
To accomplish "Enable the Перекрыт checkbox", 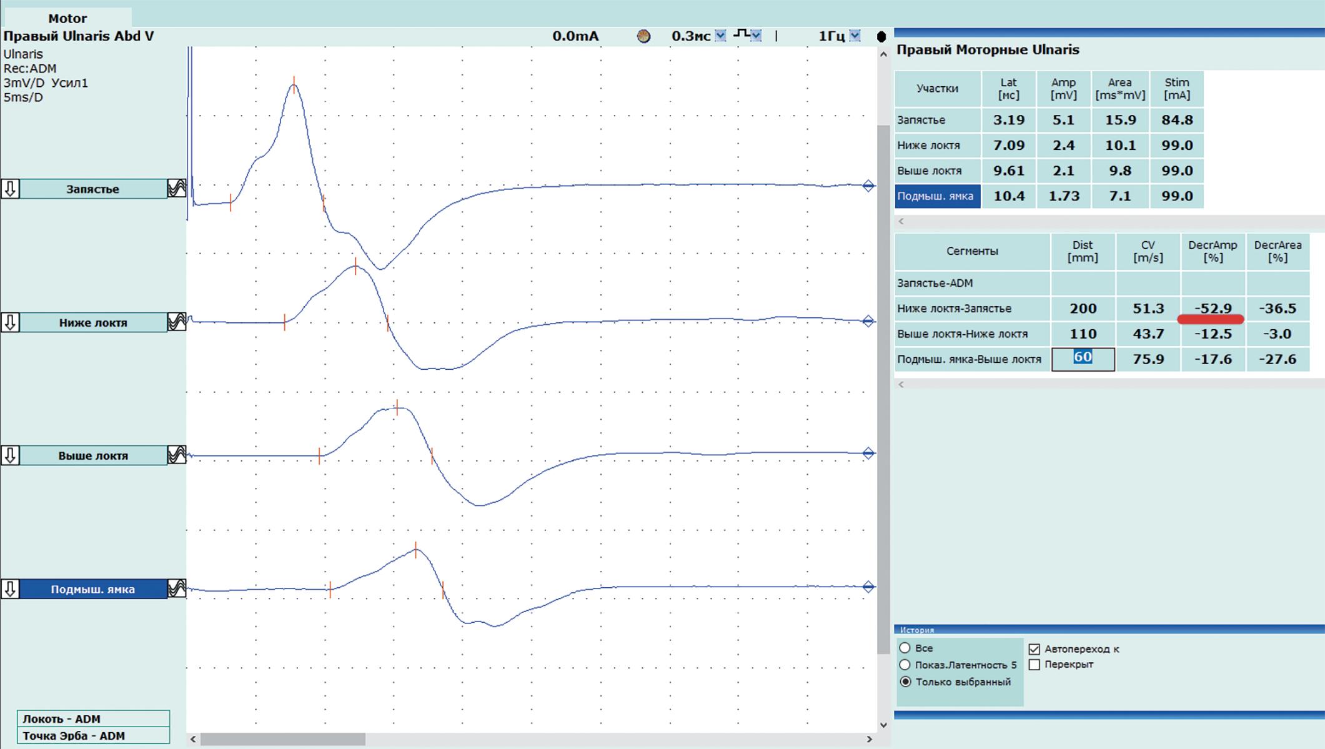I will click(1035, 665).
